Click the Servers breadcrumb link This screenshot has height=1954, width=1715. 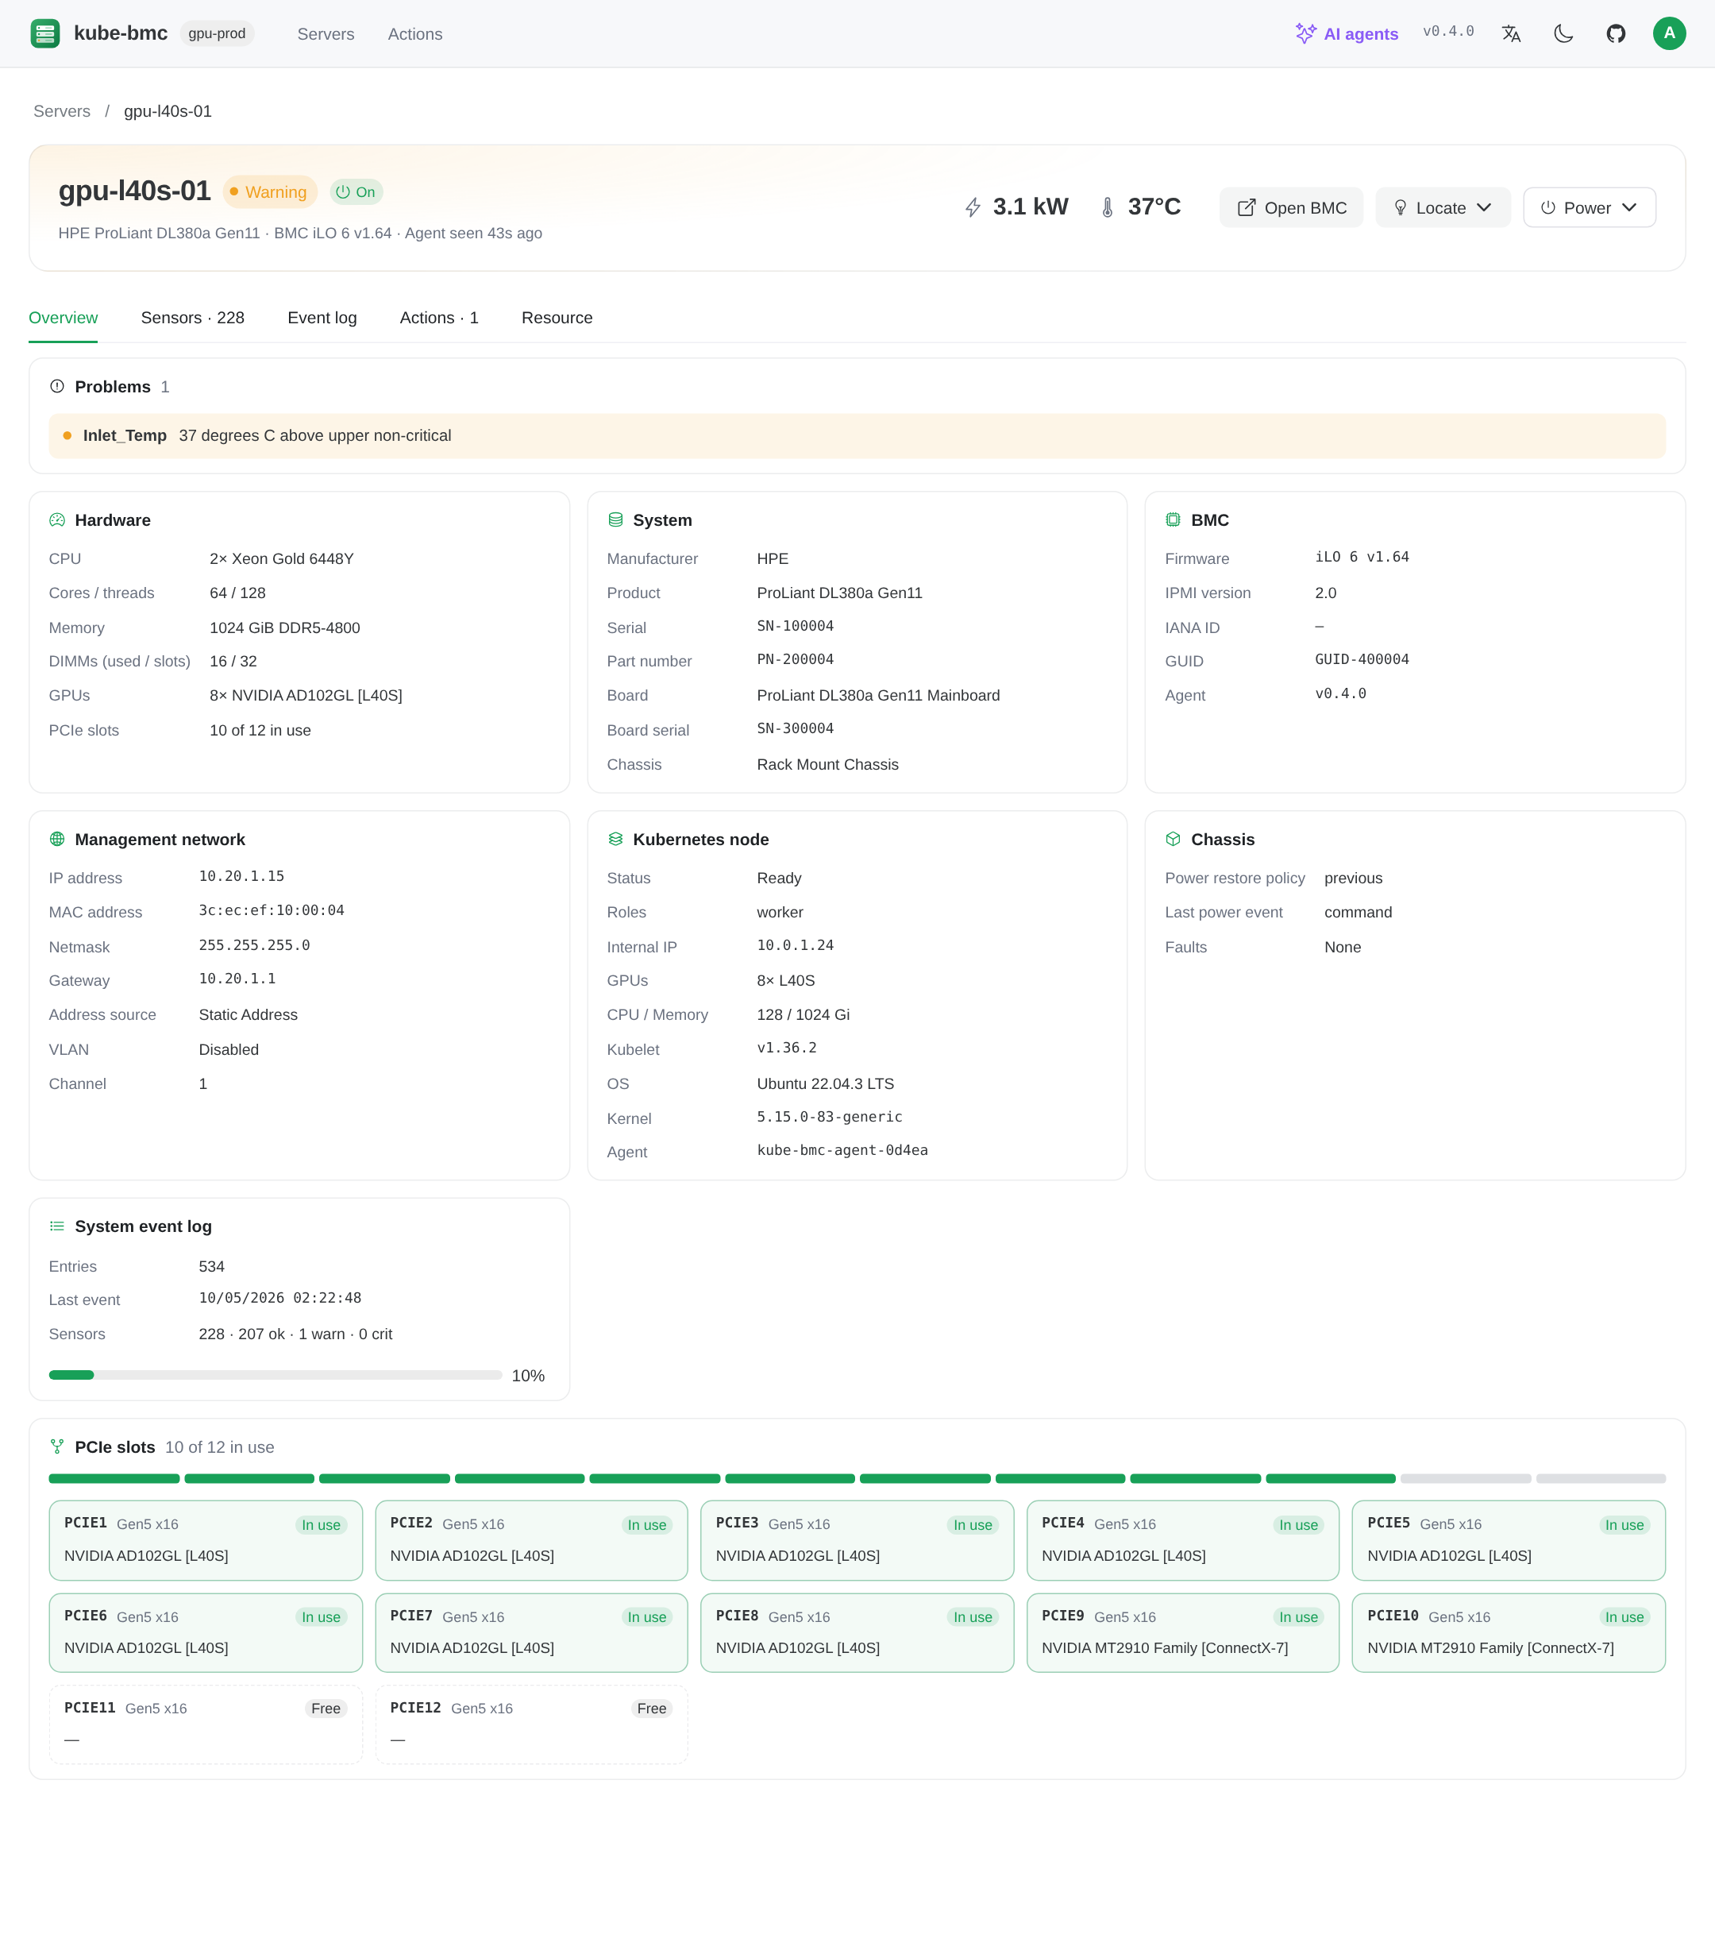tap(62, 112)
